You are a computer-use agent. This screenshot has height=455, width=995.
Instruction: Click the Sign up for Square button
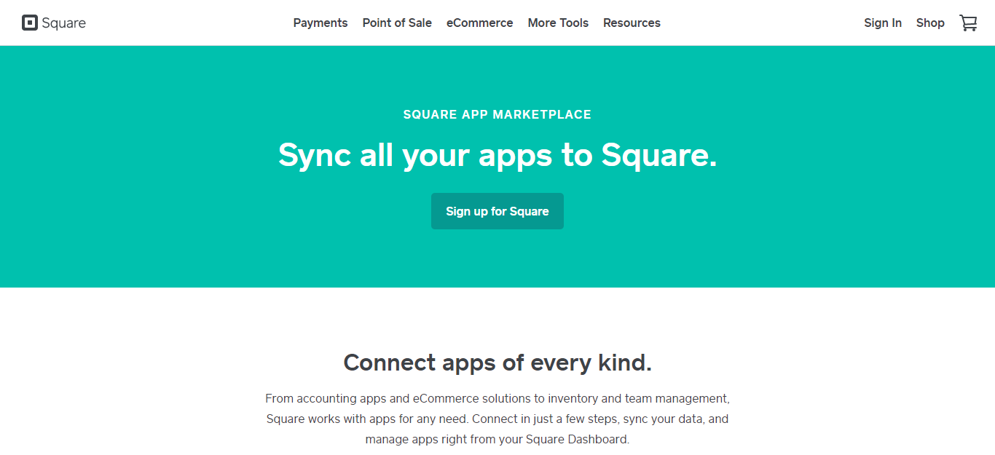[x=497, y=211]
